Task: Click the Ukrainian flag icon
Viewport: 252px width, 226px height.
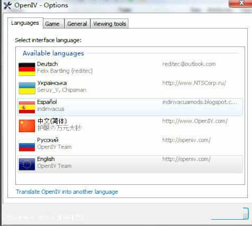Action: (x=27, y=88)
